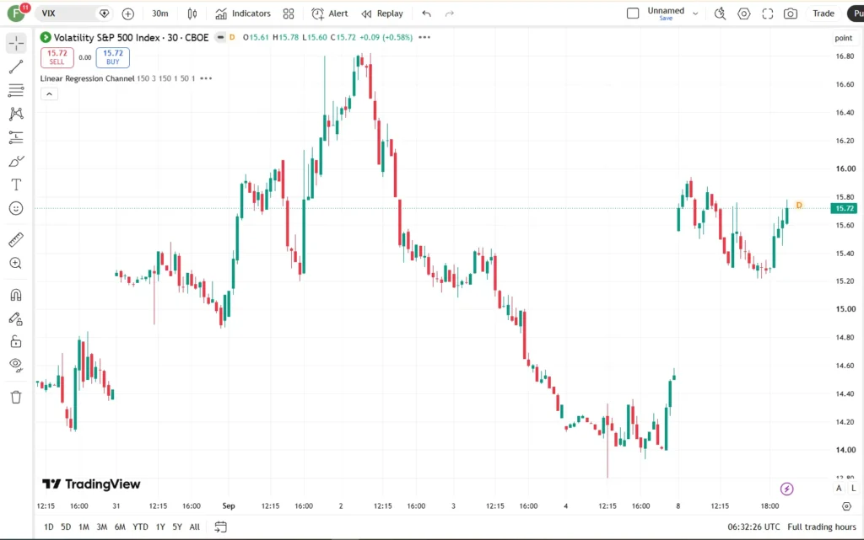Open the Indicators dialog

[243, 13]
